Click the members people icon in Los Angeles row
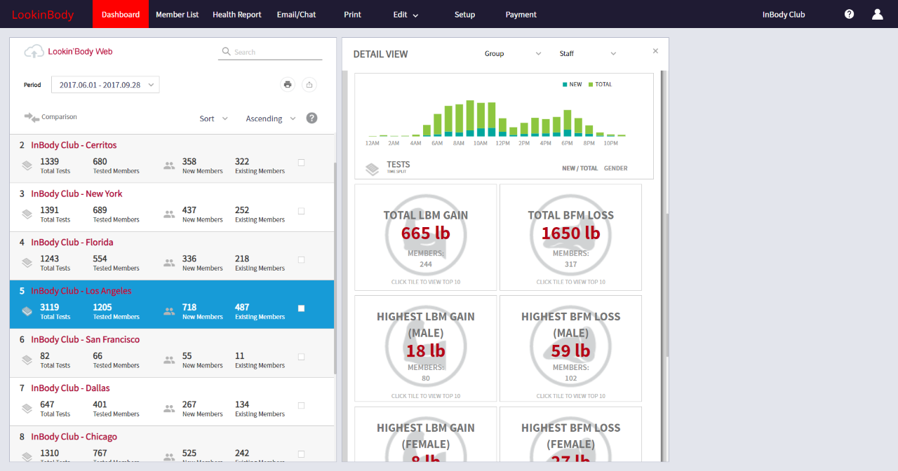This screenshot has height=471, width=898. (x=169, y=311)
